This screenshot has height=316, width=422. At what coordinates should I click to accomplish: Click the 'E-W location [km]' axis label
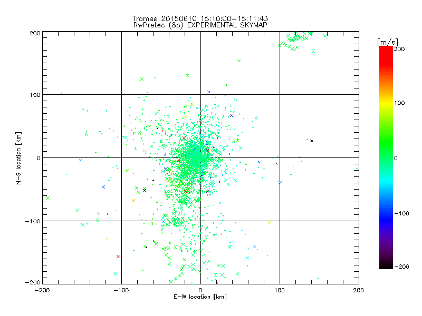tap(200, 297)
